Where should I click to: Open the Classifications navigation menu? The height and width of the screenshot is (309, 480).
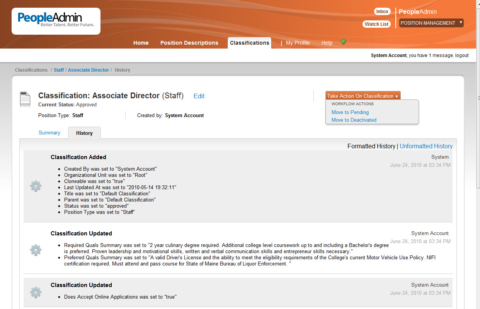click(x=249, y=42)
